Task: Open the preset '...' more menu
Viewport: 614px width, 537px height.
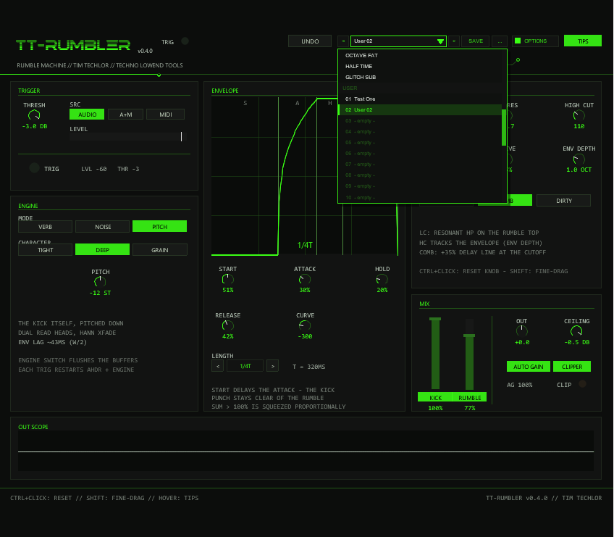Action: coord(500,41)
